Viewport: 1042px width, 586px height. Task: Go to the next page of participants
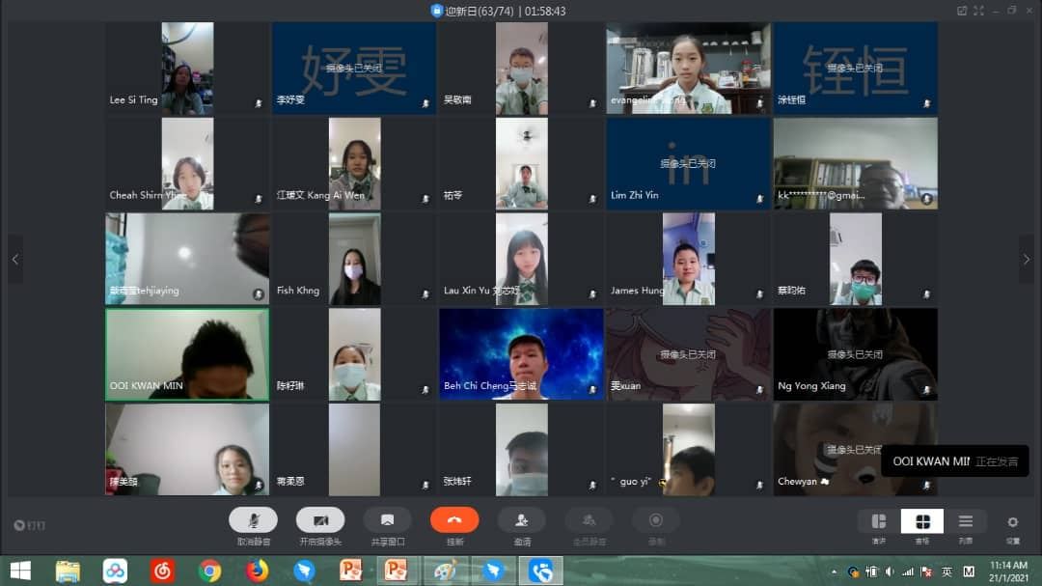tap(1026, 260)
